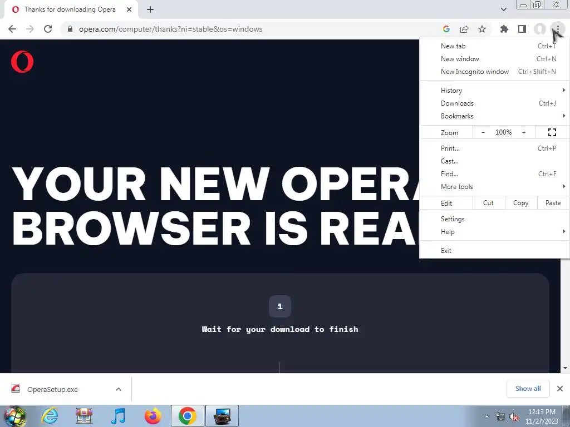Choose Cast... from the menu

coord(494,161)
